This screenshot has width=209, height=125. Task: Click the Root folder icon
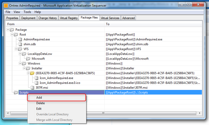point(16,35)
